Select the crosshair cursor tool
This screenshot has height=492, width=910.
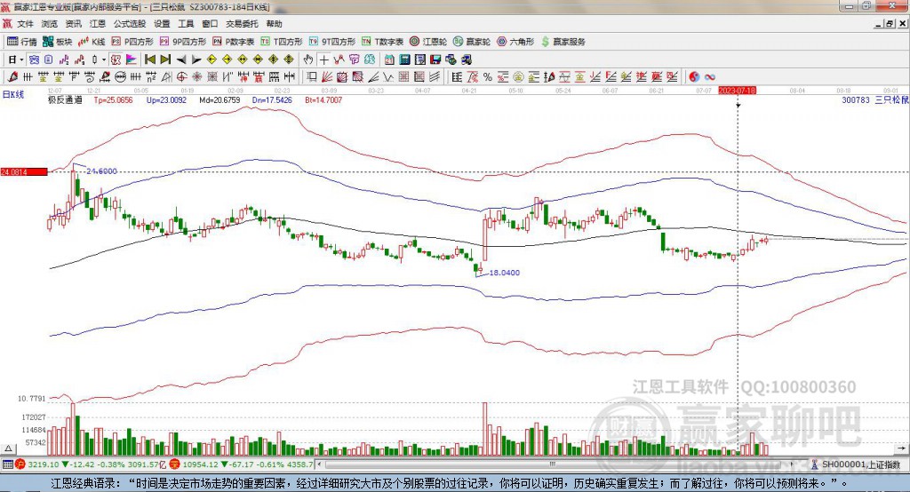(x=323, y=60)
